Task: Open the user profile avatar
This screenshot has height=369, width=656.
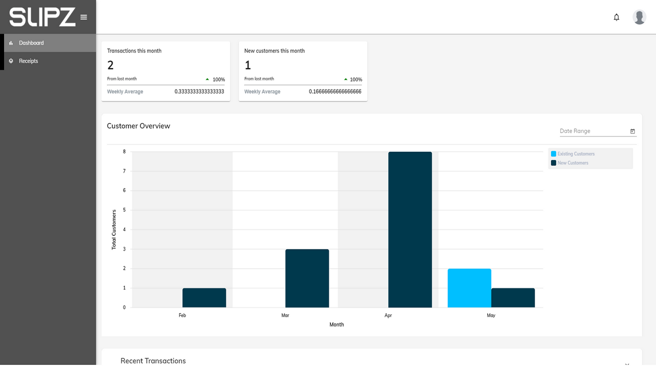Action: point(639,17)
